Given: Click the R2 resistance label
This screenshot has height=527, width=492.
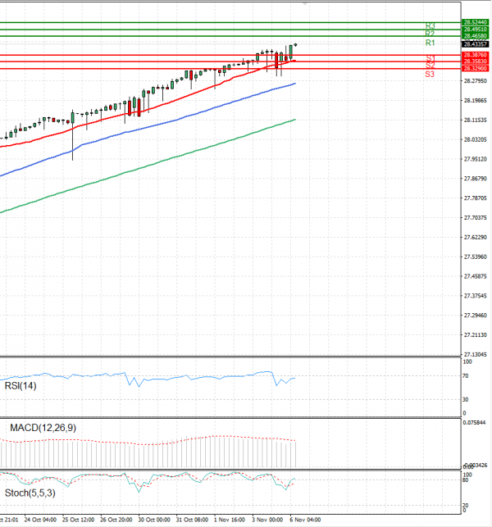Looking at the screenshot, I should pos(430,34).
